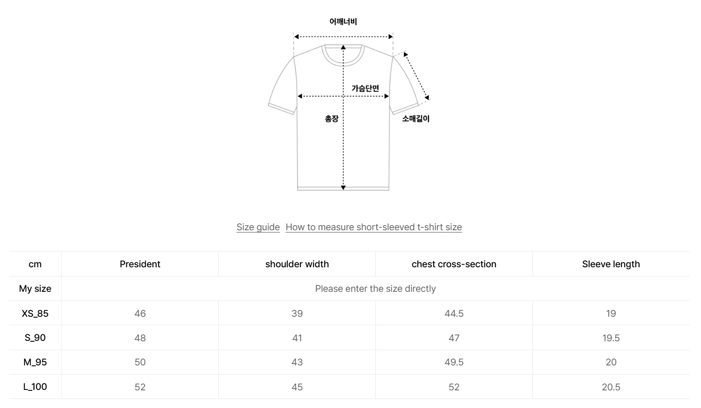Select the shoulder width column header
This screenshot has height=408, width=701.
point(297,264)
